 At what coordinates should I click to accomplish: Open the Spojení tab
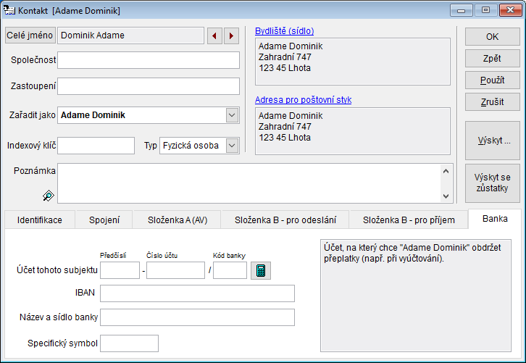click(104, 220)
